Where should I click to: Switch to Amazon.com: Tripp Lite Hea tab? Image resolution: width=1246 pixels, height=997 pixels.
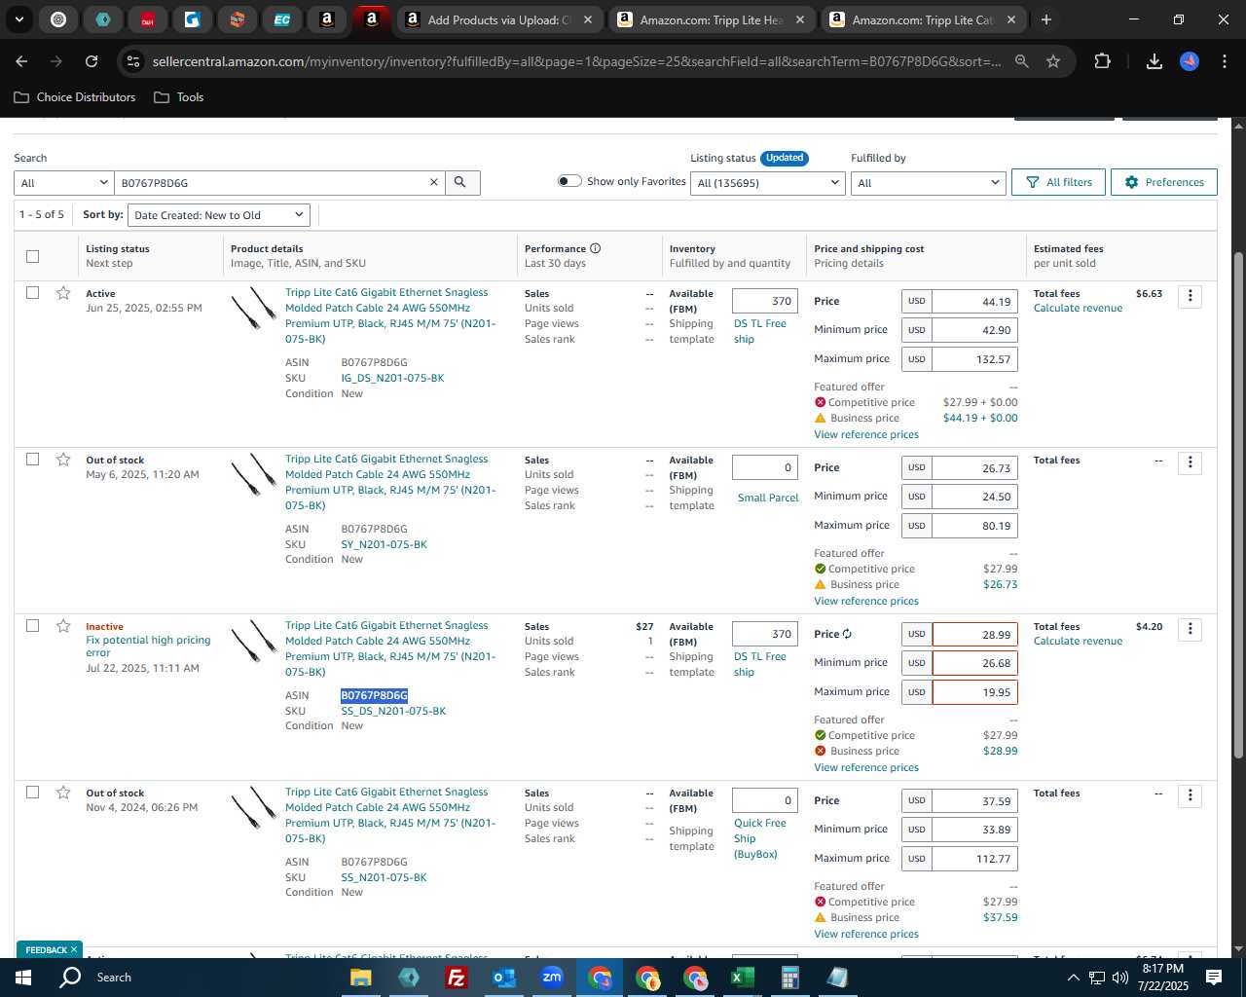715,19
